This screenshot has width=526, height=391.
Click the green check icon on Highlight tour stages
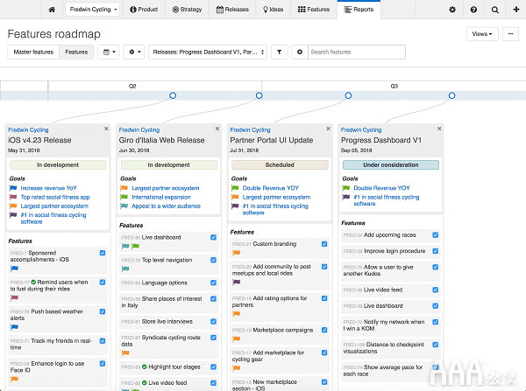pyautogui.click(x=145, y=367)
